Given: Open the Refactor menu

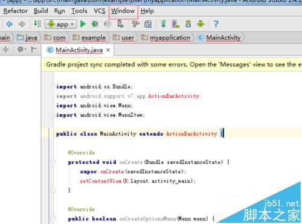Looking at the screenshot, I should click(16, 11).
